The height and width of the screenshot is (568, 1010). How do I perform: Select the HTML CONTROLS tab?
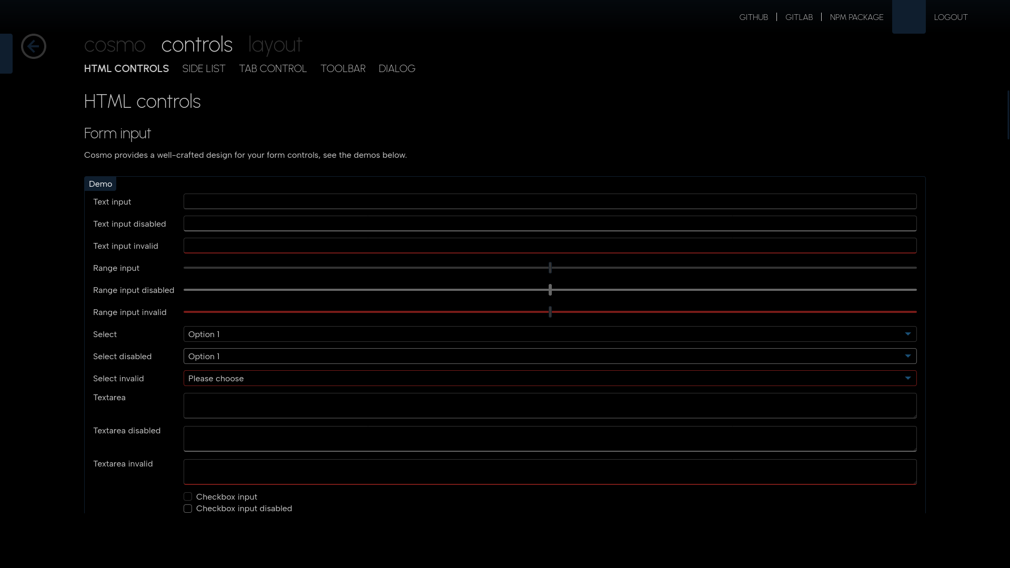click(126, 69)
